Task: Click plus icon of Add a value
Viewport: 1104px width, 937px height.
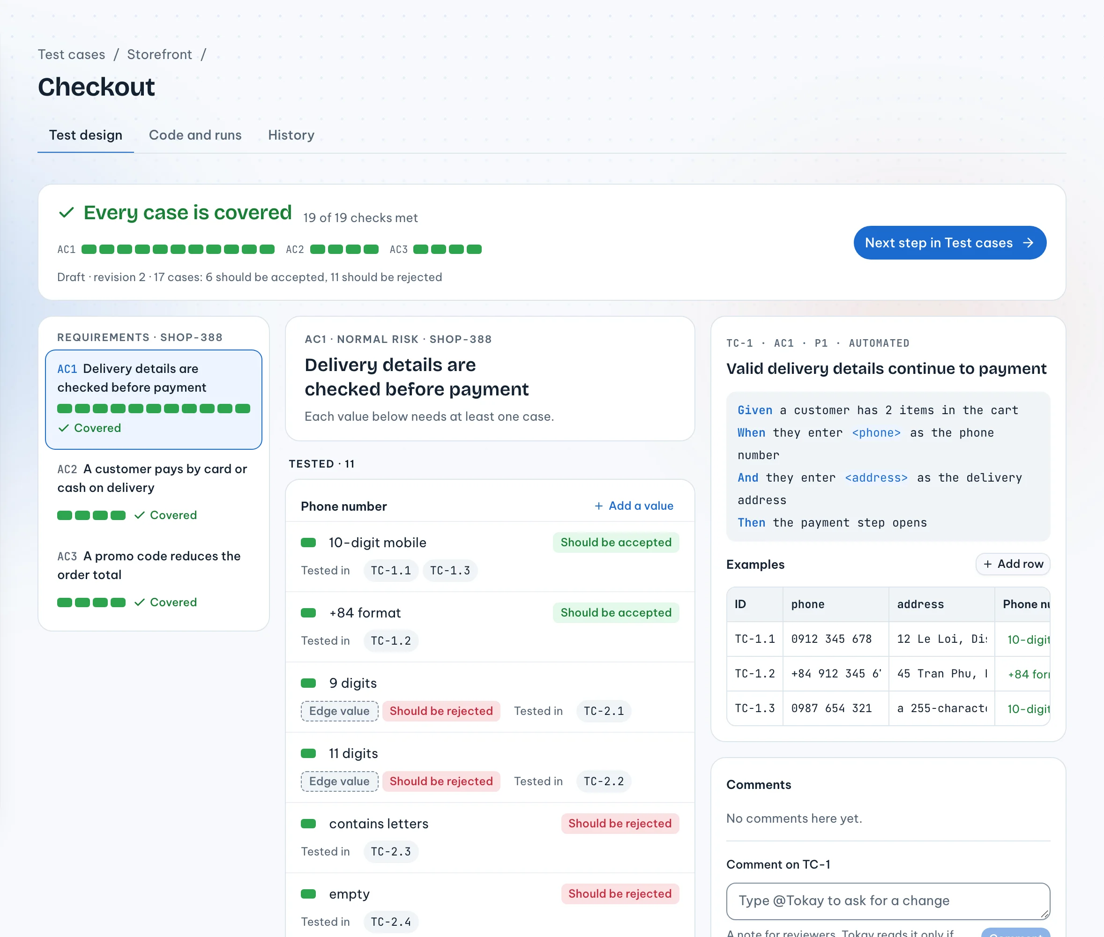Action: click(x=599, y=506)
